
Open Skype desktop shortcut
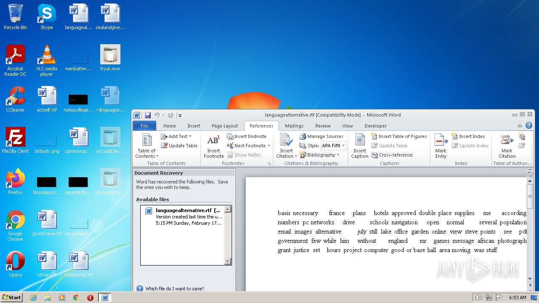click(x=46, y=17)
